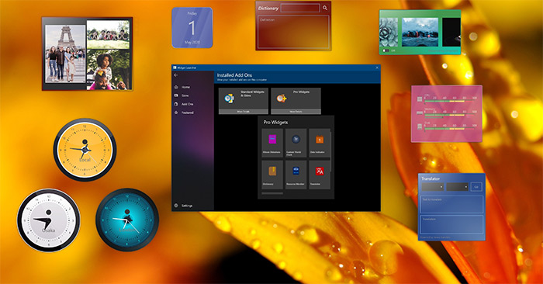This screenshot has height=284, width=543.
Task: Click the Featured star icon in sidebar
Action: [176, 113]
